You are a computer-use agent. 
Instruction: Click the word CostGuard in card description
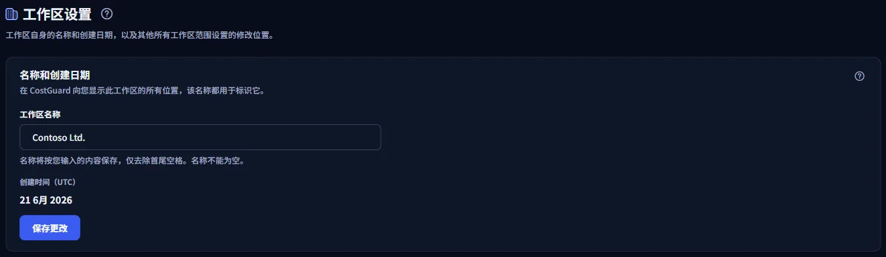pyautogui.click(x=50, y=90)
